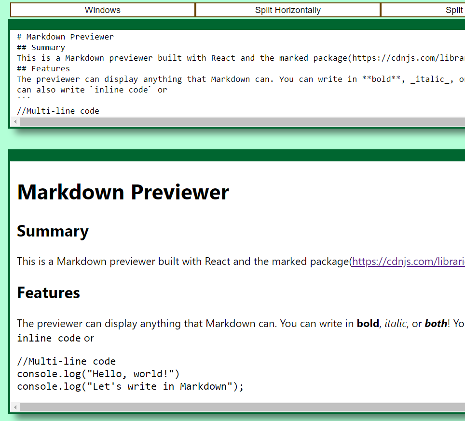Click '//Multi-line code' in the editor pane

58,111
